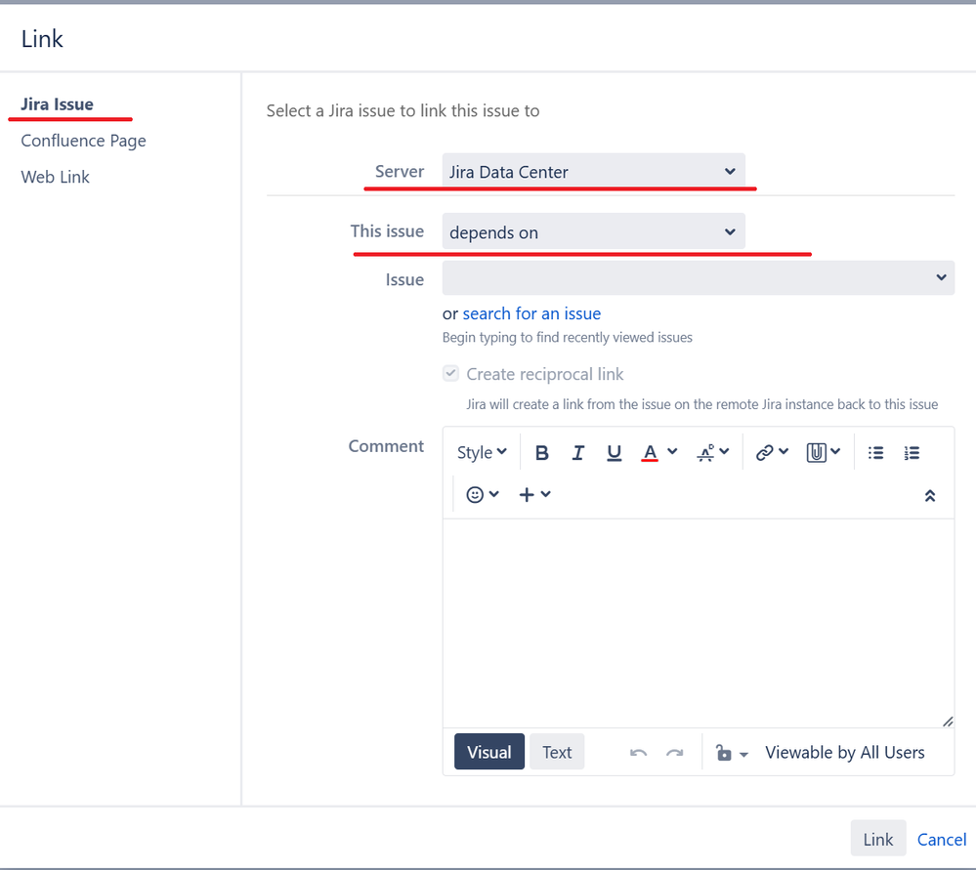Open the emoji picker
The image size is (976, 870).
coord(483,495)
